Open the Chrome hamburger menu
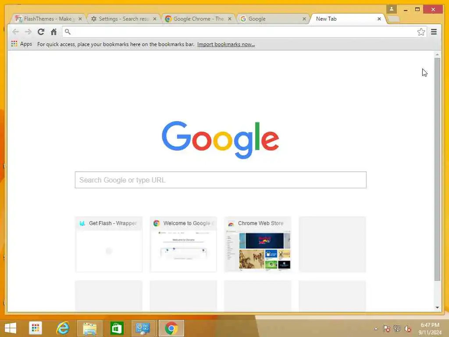The image size is (449, 337). coord(434,32)
